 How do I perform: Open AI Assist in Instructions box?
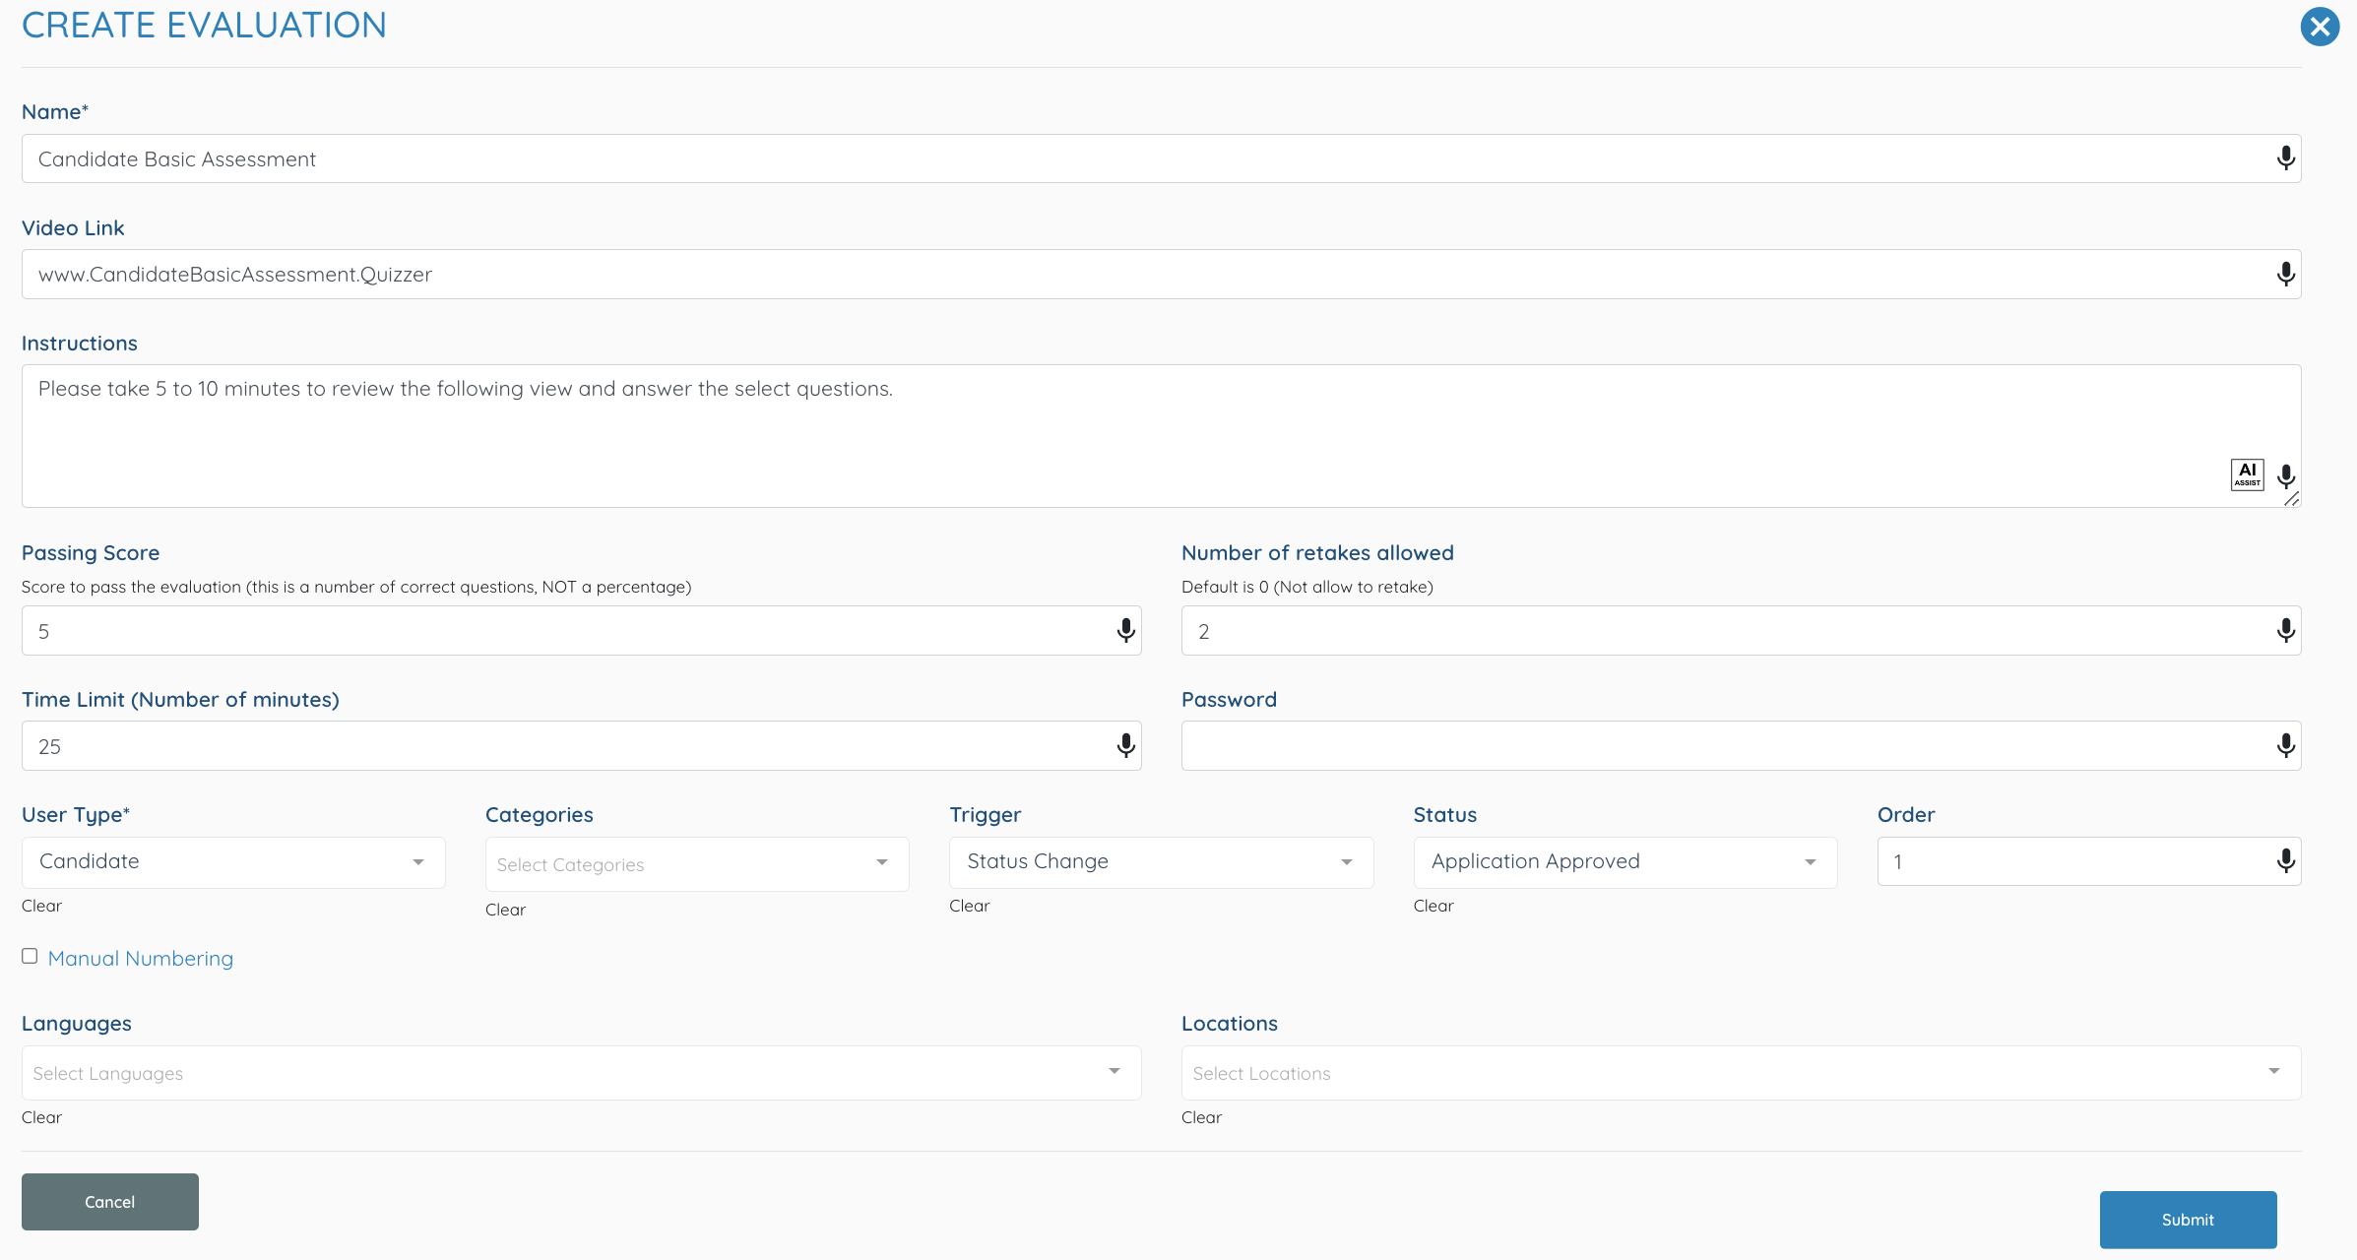2247,474
